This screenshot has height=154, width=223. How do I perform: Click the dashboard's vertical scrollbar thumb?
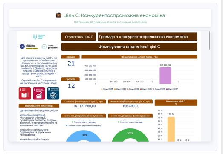209,41
